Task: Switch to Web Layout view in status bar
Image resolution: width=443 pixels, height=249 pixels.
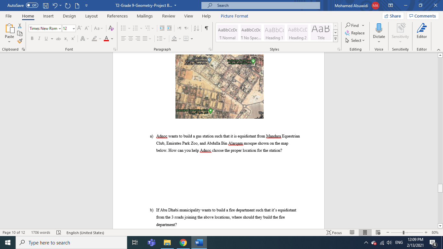Action: coord(378,232)
